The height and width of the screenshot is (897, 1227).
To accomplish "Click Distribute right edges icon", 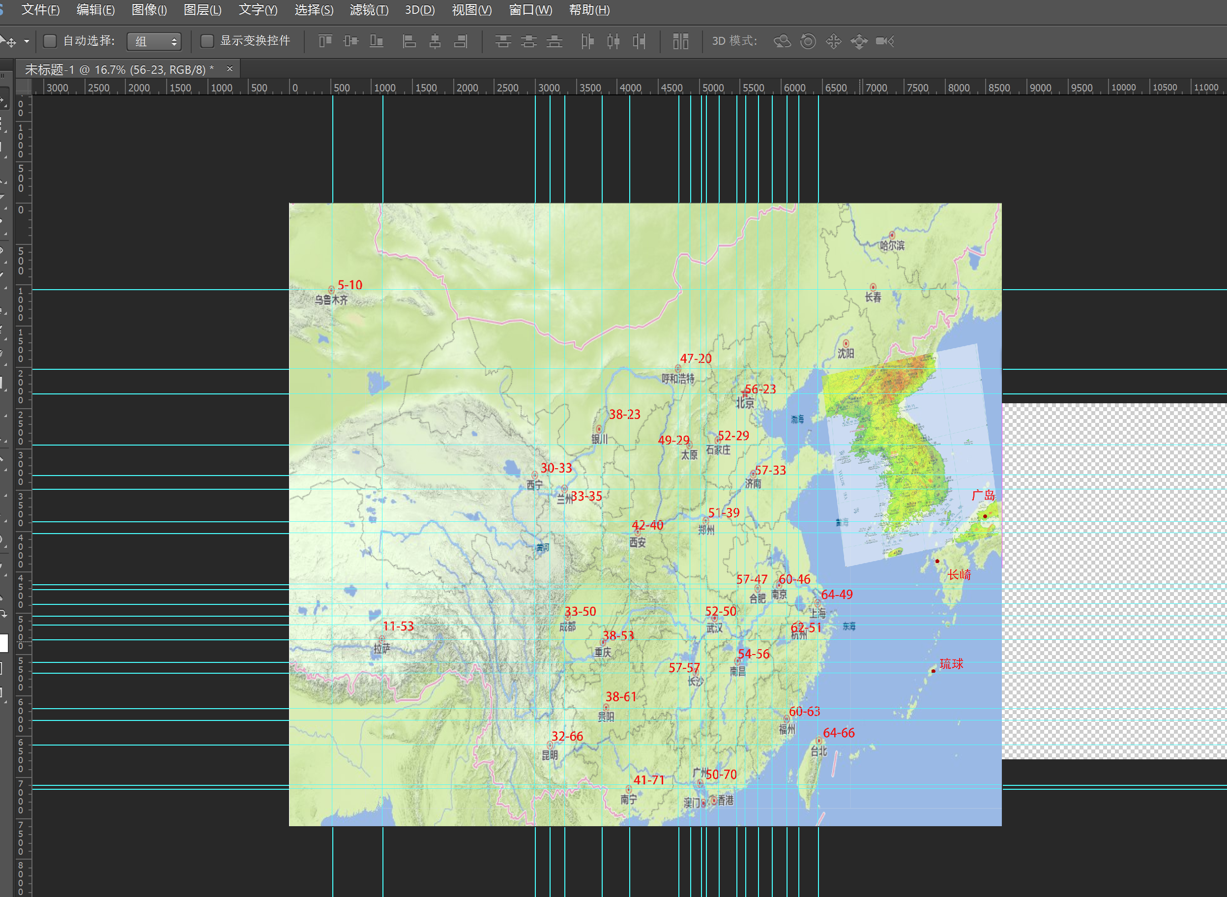I will point(639,41).
